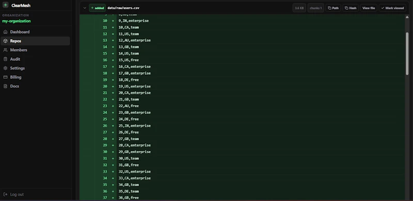Copy the file Hash
413x201 pixels.
(x=351, y=8)
